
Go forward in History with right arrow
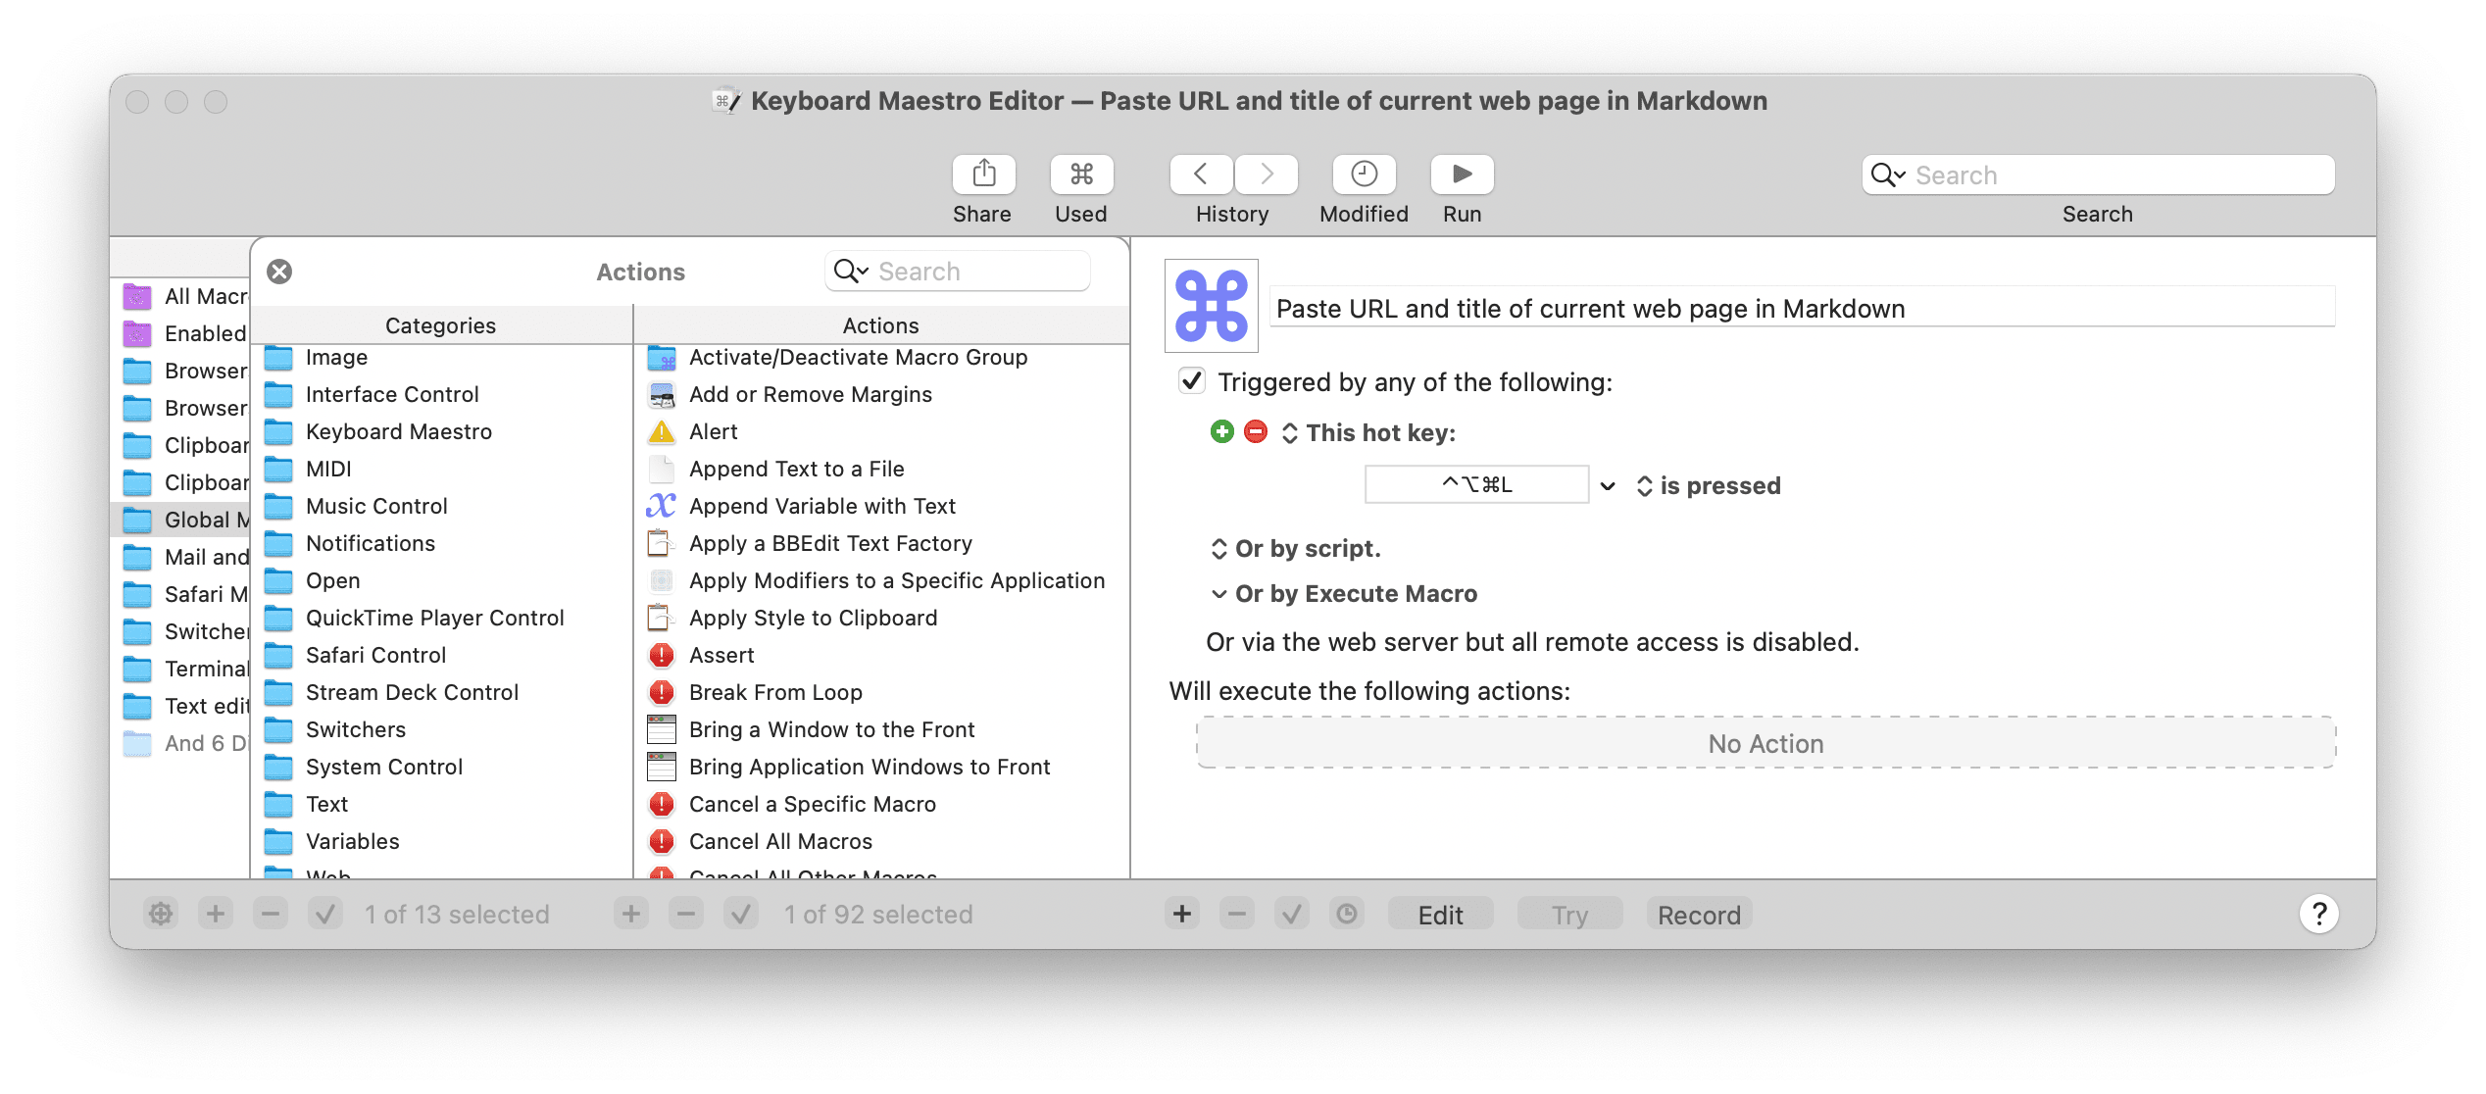tap(1267, 174)
